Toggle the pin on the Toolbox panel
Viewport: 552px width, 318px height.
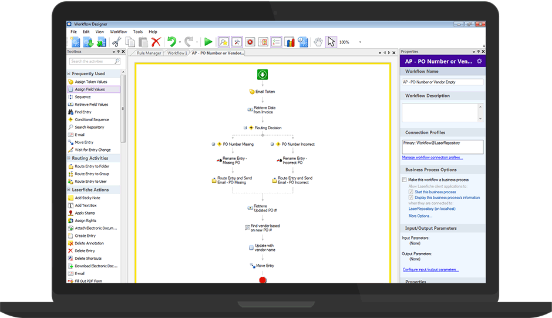(x=118, y=52)
